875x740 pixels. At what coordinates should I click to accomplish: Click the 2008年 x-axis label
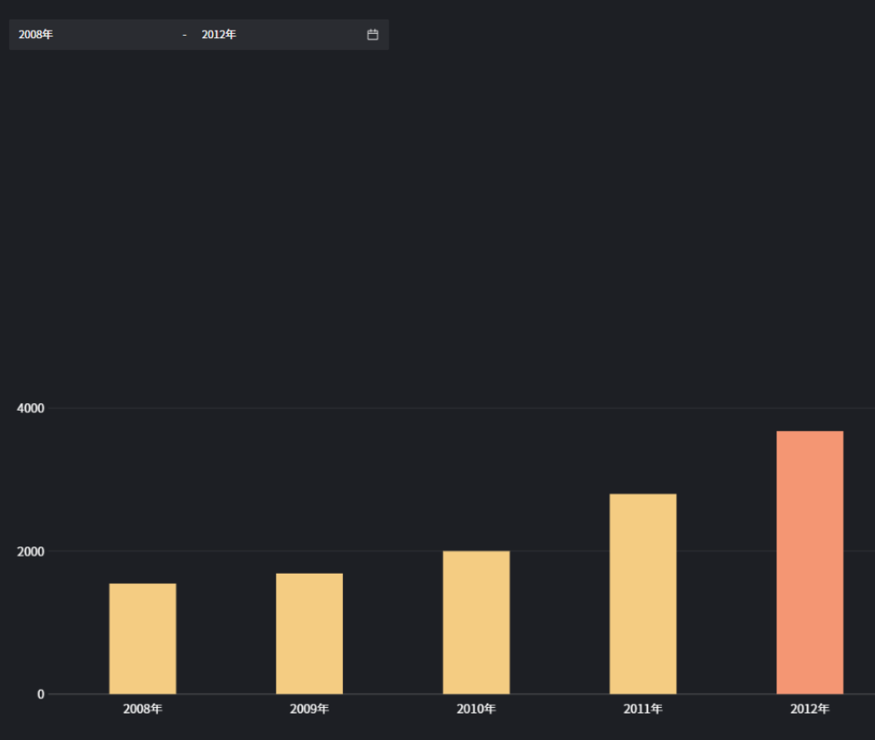tap(143, 709)
